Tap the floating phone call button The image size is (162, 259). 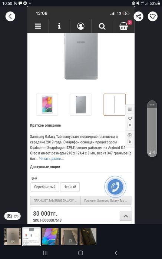click(x=115, y=187)
